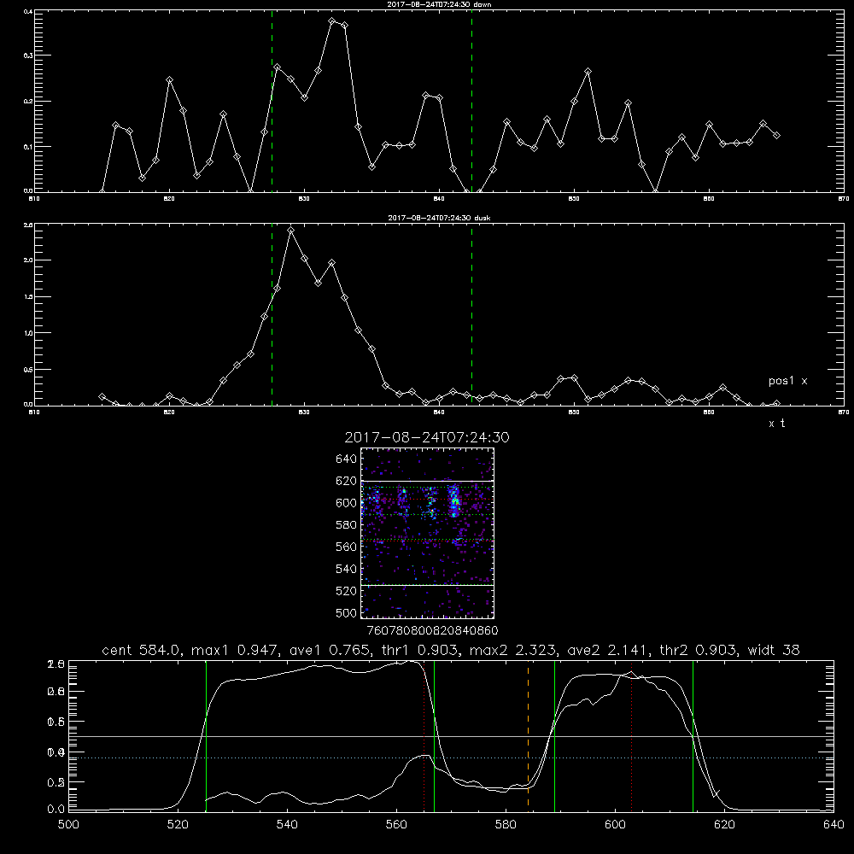Screen dimensions: 854x854
Task: Click green vertical line near 614 in bottom plot
Action: point(693,735)
